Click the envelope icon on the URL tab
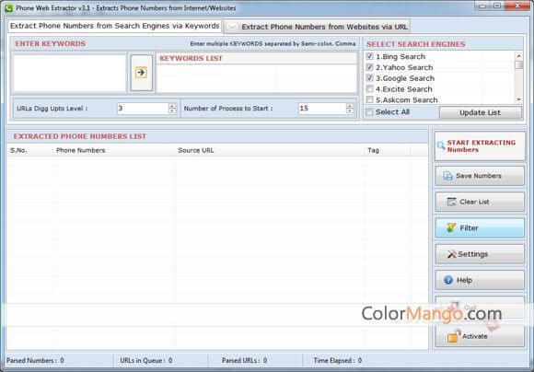The width and height of the screenshot is (534, 372). tap(233, 27)
